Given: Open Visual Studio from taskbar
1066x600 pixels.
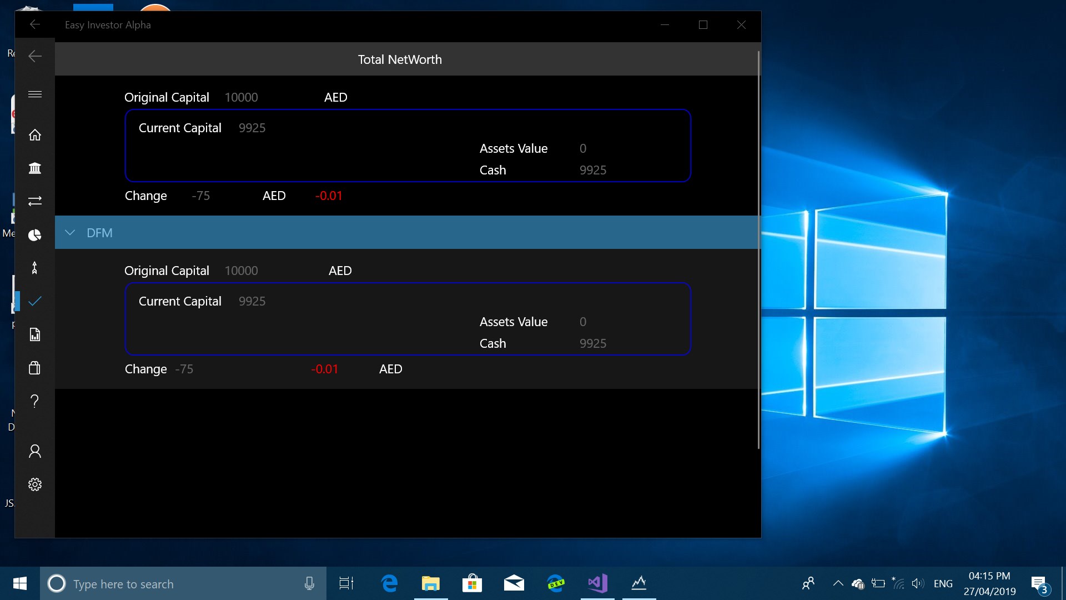Looking at the screenshot, I should tap(597, 583).
